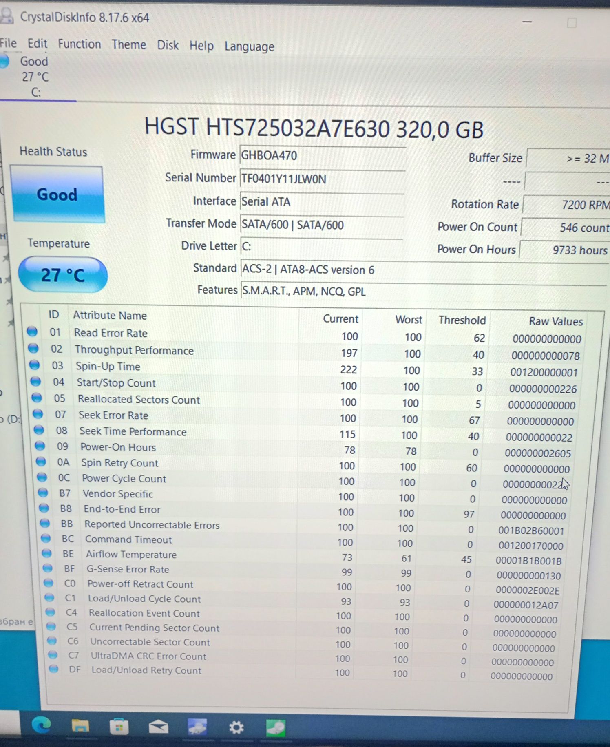The height and width of the screenshot is (747, 610).
Task: Click the status dot of Spin Retry Count
Action: pyautogui.click(x=41, y=461)
